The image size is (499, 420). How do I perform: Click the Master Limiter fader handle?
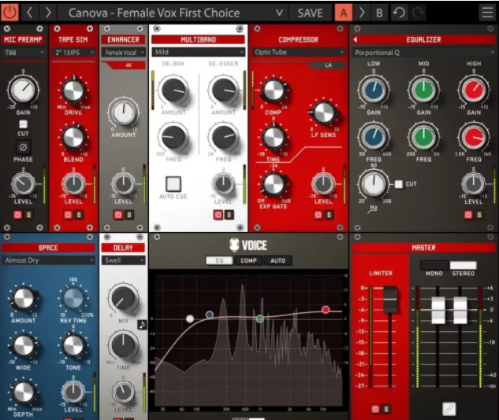point(389,299)
